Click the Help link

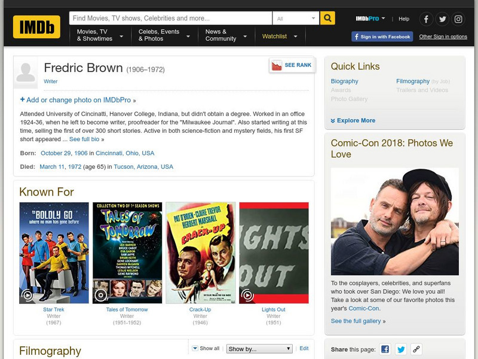click(x=404, y=19)
